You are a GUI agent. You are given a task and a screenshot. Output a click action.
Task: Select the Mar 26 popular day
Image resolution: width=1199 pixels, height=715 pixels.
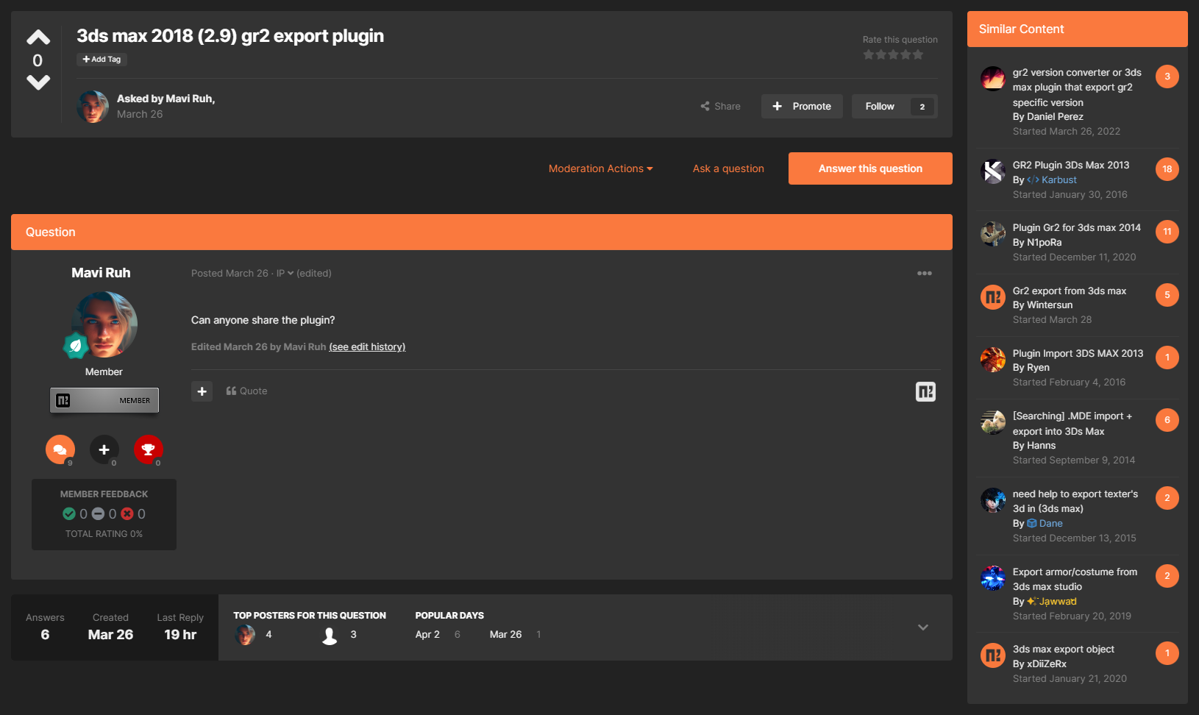pyautogui.click(x=505, y=634)
